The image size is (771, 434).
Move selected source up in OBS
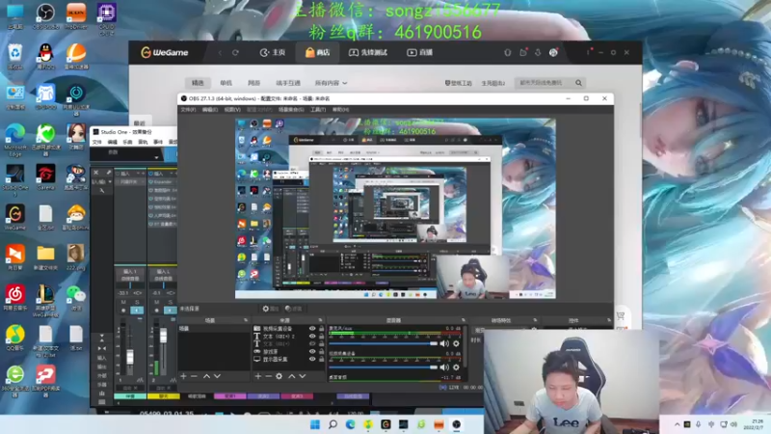point(292,376)
